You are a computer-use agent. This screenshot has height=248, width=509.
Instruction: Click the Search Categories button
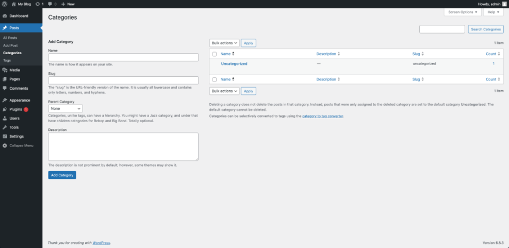click(486, 29)
